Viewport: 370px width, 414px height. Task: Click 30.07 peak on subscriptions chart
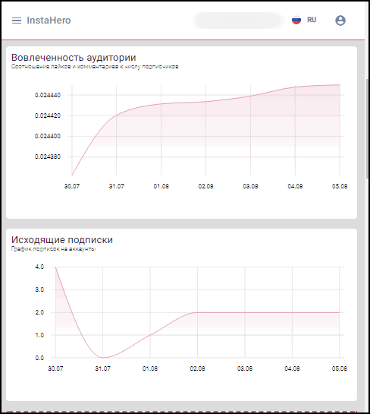click(x=55, y=267)
